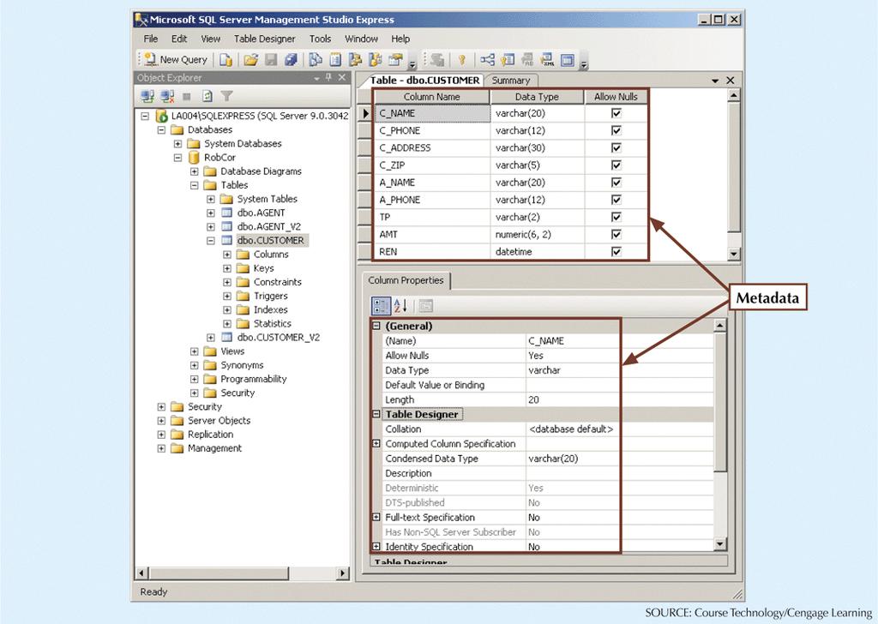Open the Tools menu
The image size is (878, 624).
[x=321, y=39]
